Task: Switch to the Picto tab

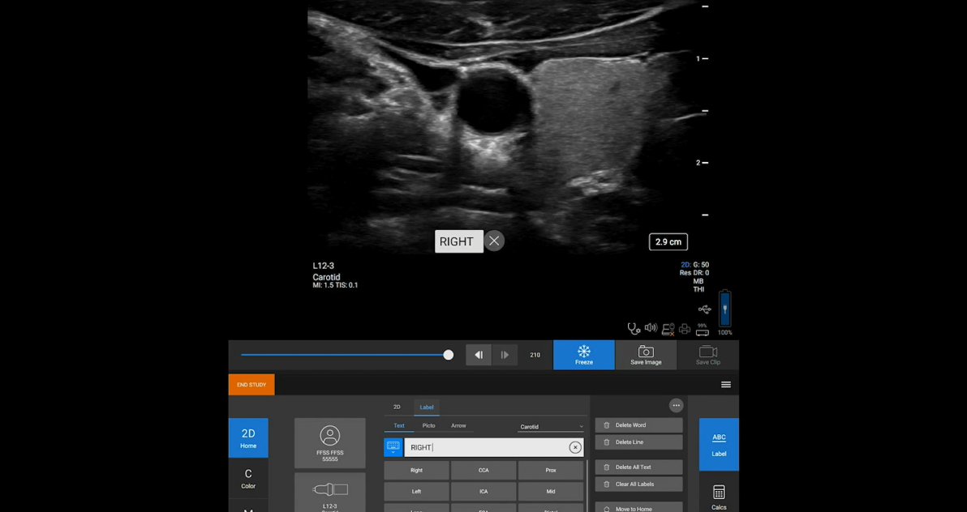Action: pos(428,426)
